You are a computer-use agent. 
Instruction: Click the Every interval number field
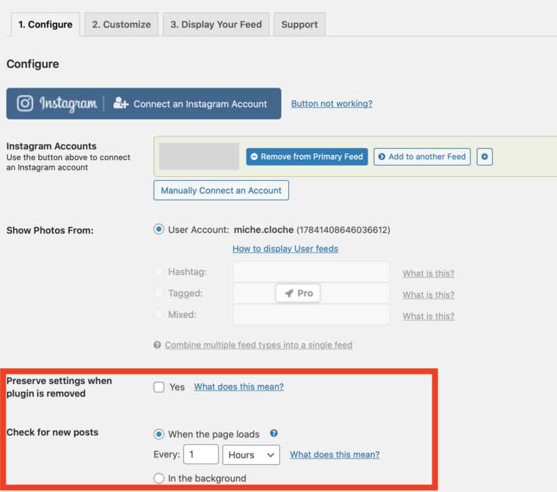point(201,454)
